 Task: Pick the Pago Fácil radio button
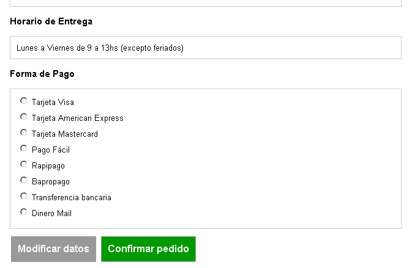tap(24, 148)
